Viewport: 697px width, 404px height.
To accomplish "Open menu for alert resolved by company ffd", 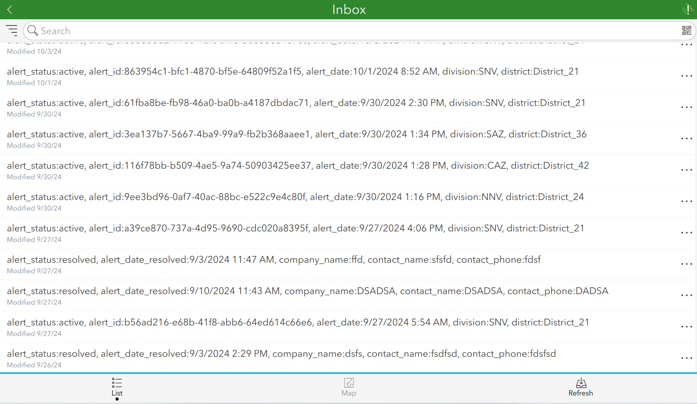I will pos(686,264).
